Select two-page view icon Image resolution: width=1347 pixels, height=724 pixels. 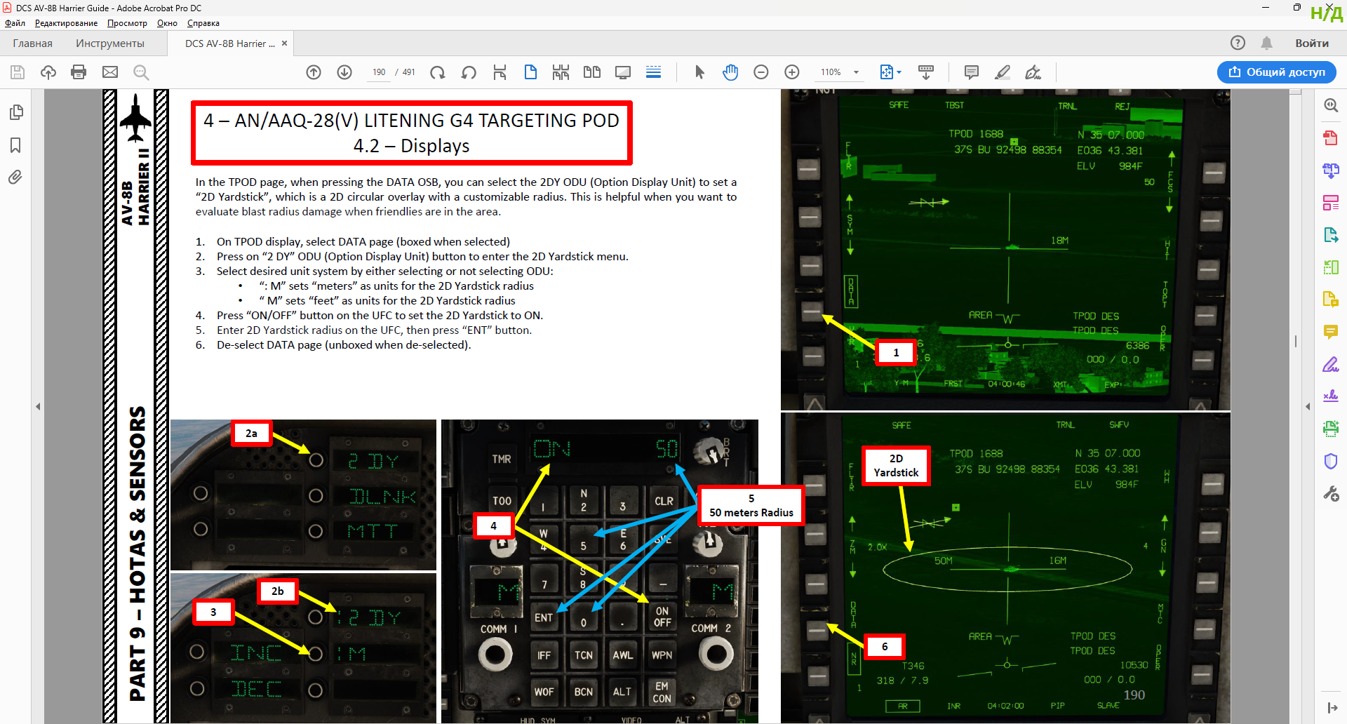[592, 72]
